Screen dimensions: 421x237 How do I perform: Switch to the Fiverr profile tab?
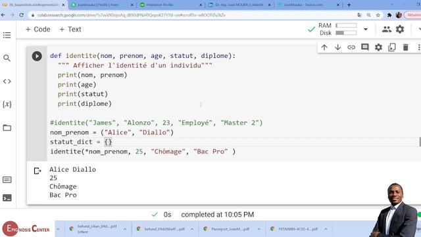101,5
